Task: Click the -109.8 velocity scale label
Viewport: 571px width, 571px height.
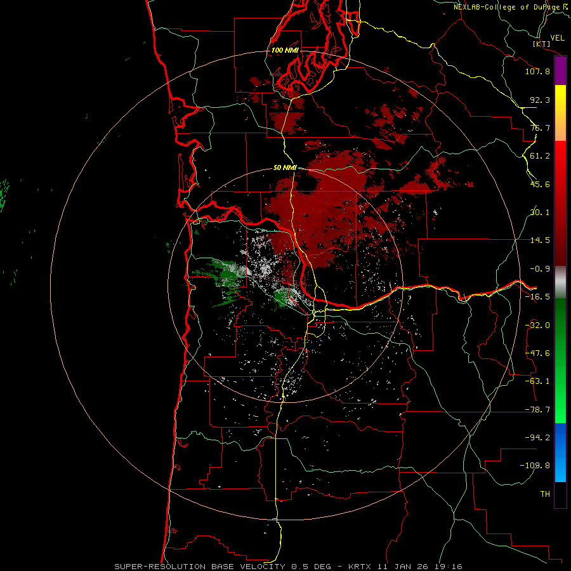Action: (535, 466)
